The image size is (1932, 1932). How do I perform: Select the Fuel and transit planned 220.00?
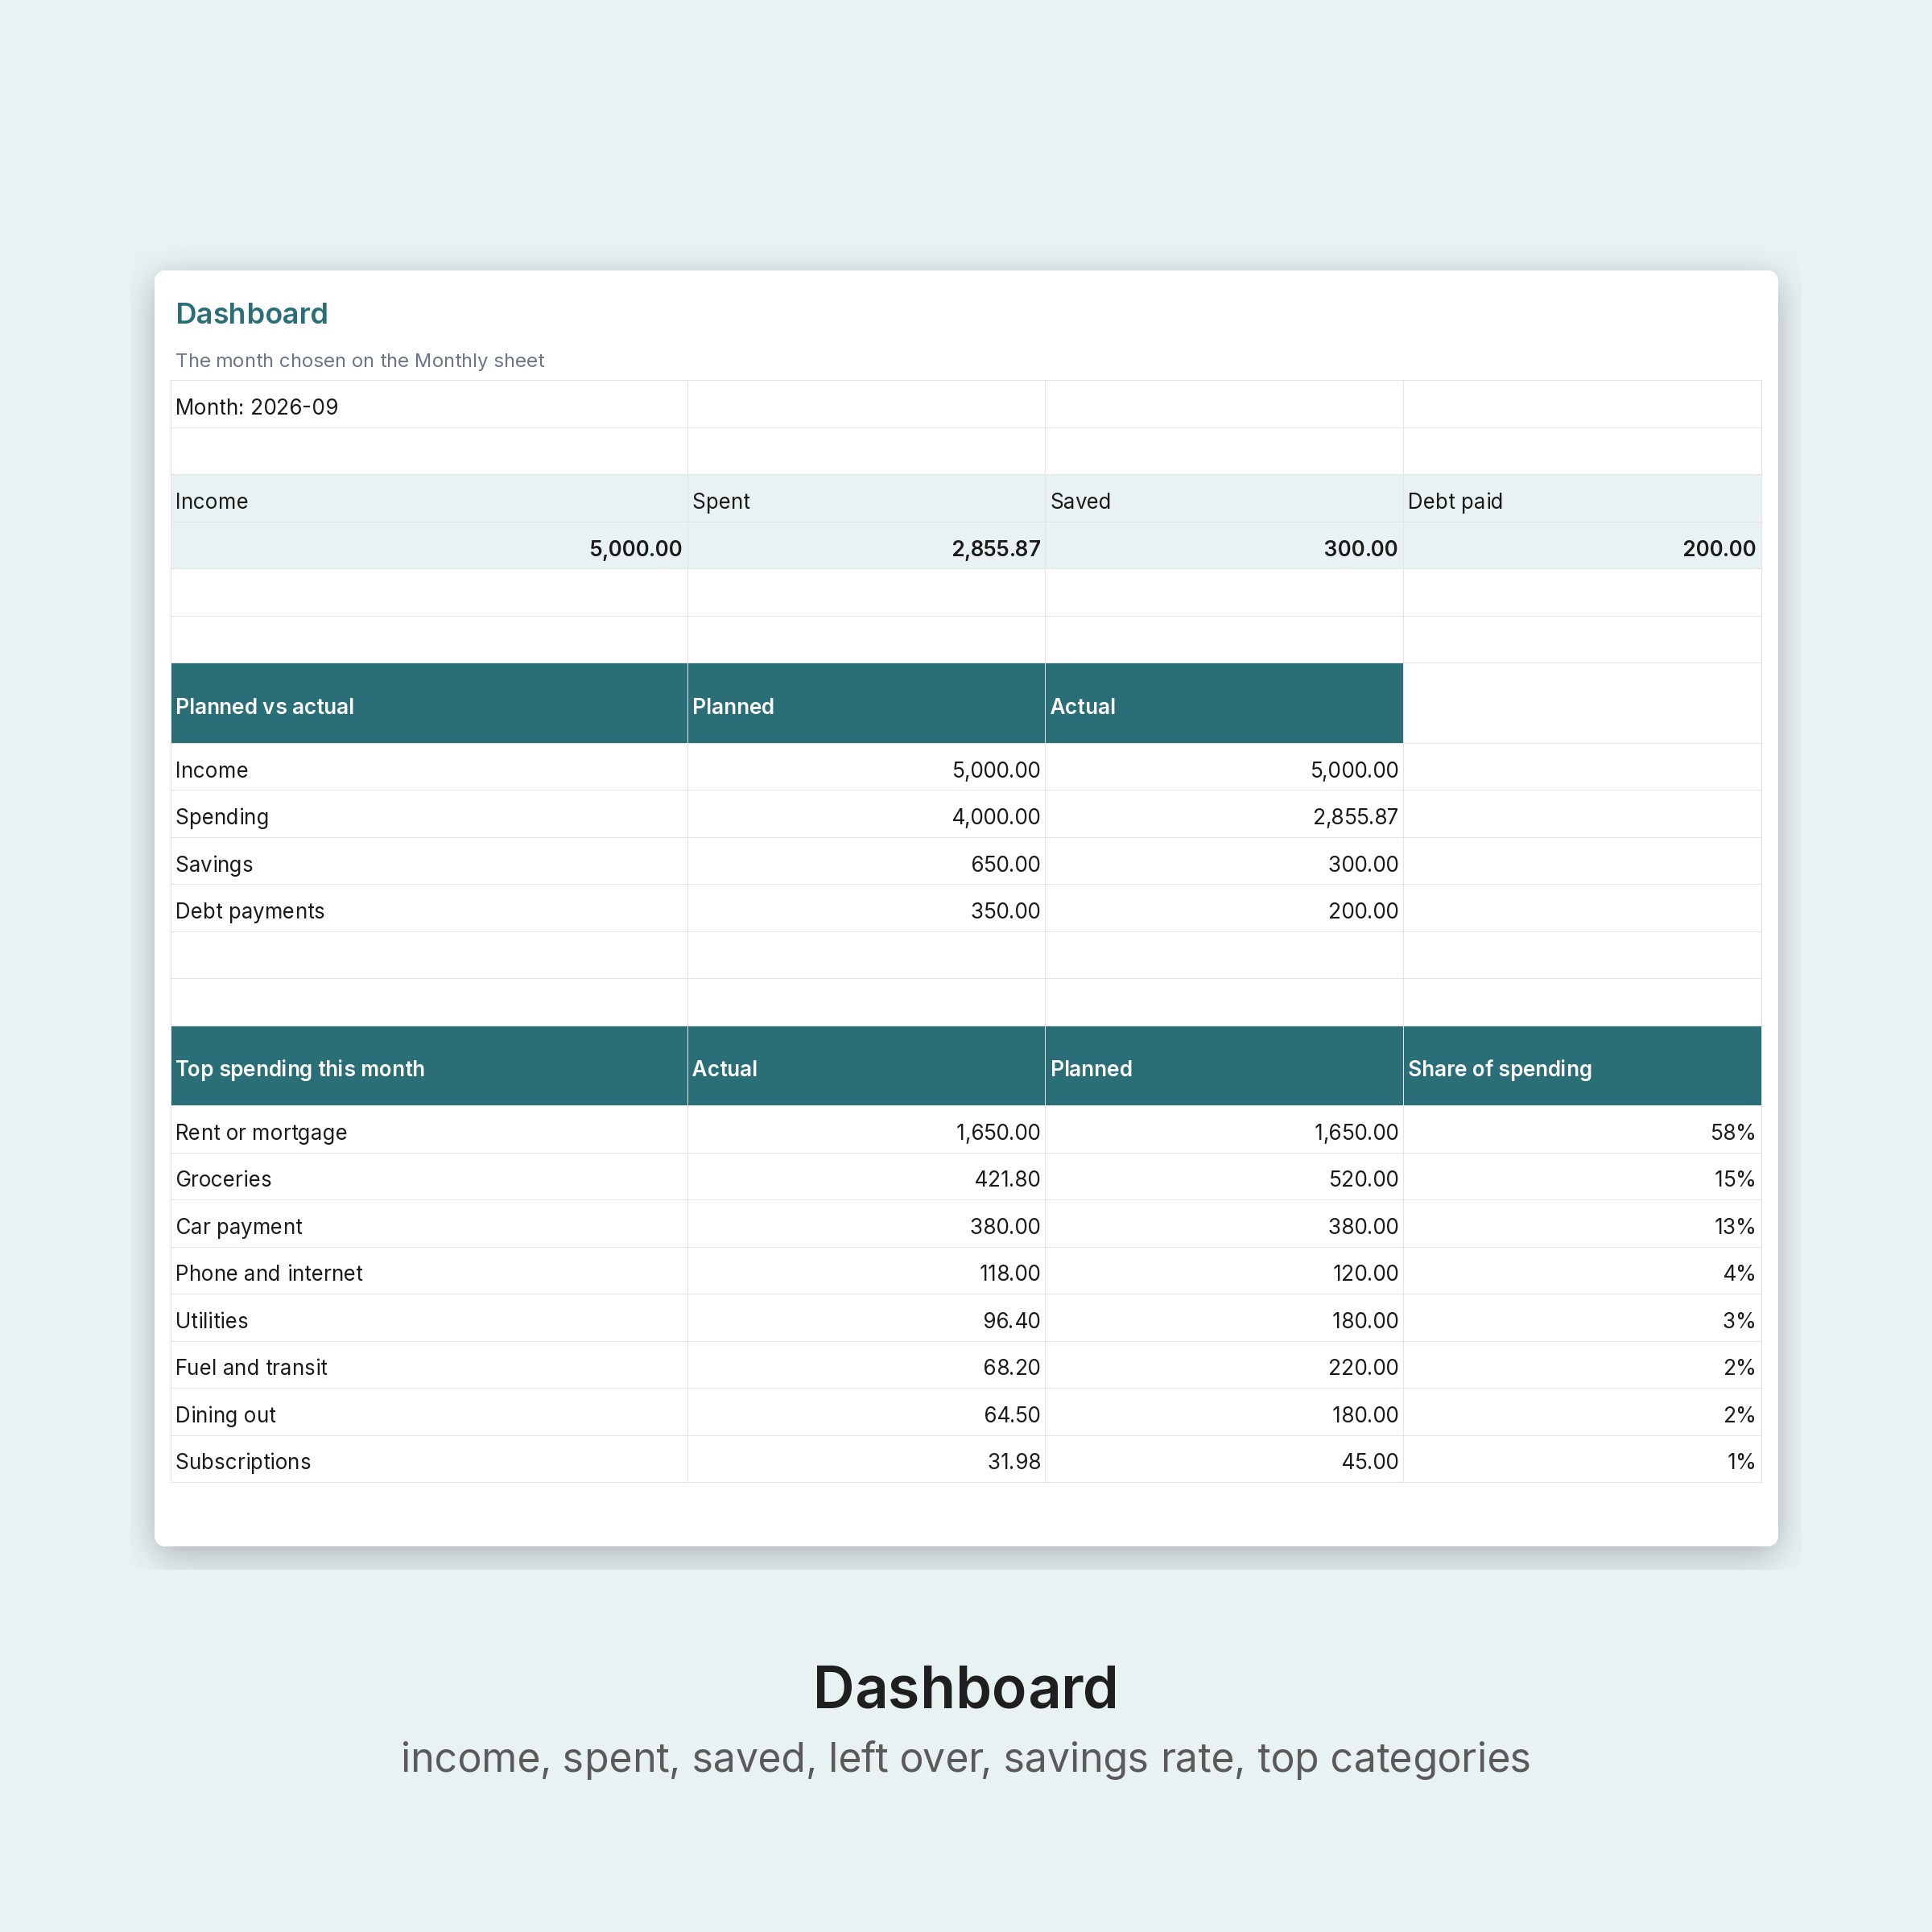coord(1363,1367)
